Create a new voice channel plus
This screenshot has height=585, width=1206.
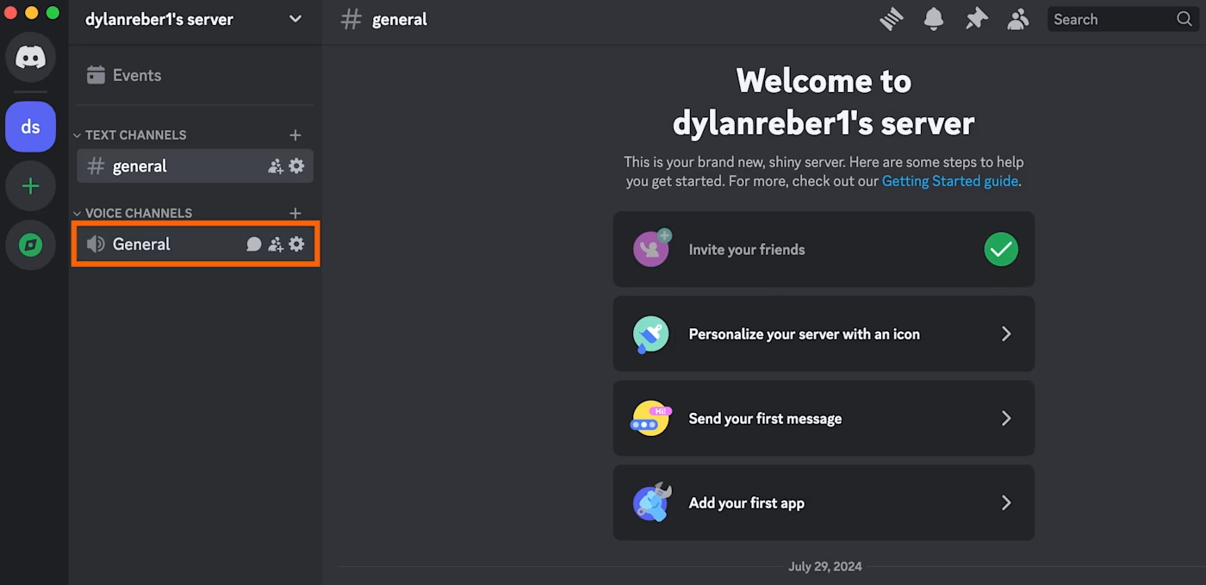coord(295,213)
